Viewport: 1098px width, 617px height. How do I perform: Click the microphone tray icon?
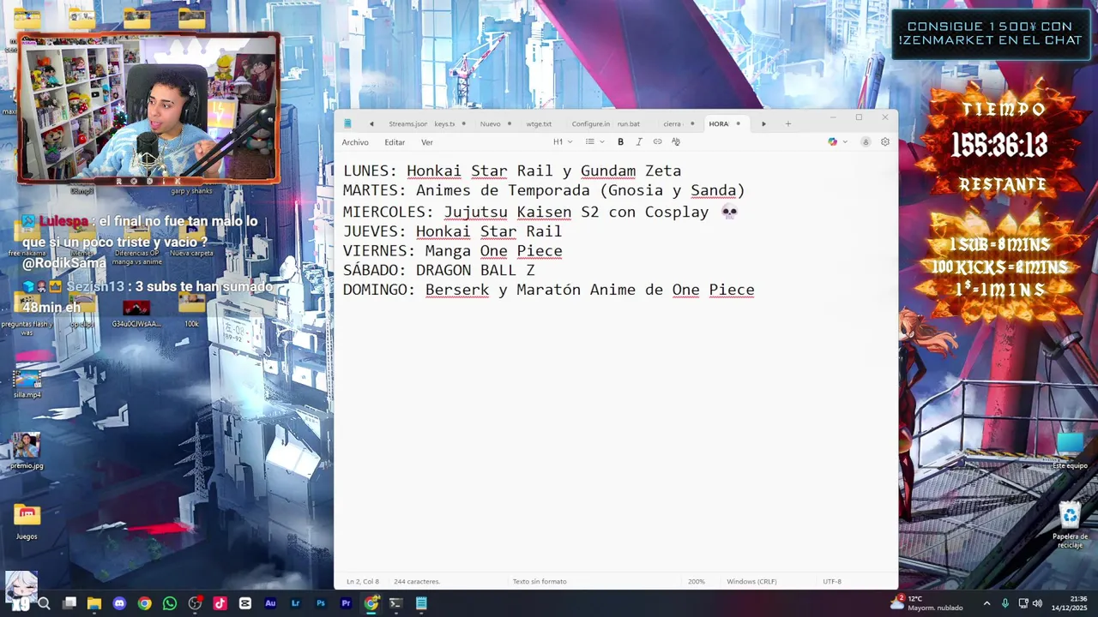tap(1005, 603)
